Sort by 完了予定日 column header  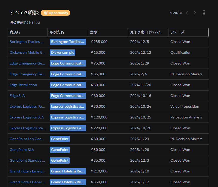147,32
